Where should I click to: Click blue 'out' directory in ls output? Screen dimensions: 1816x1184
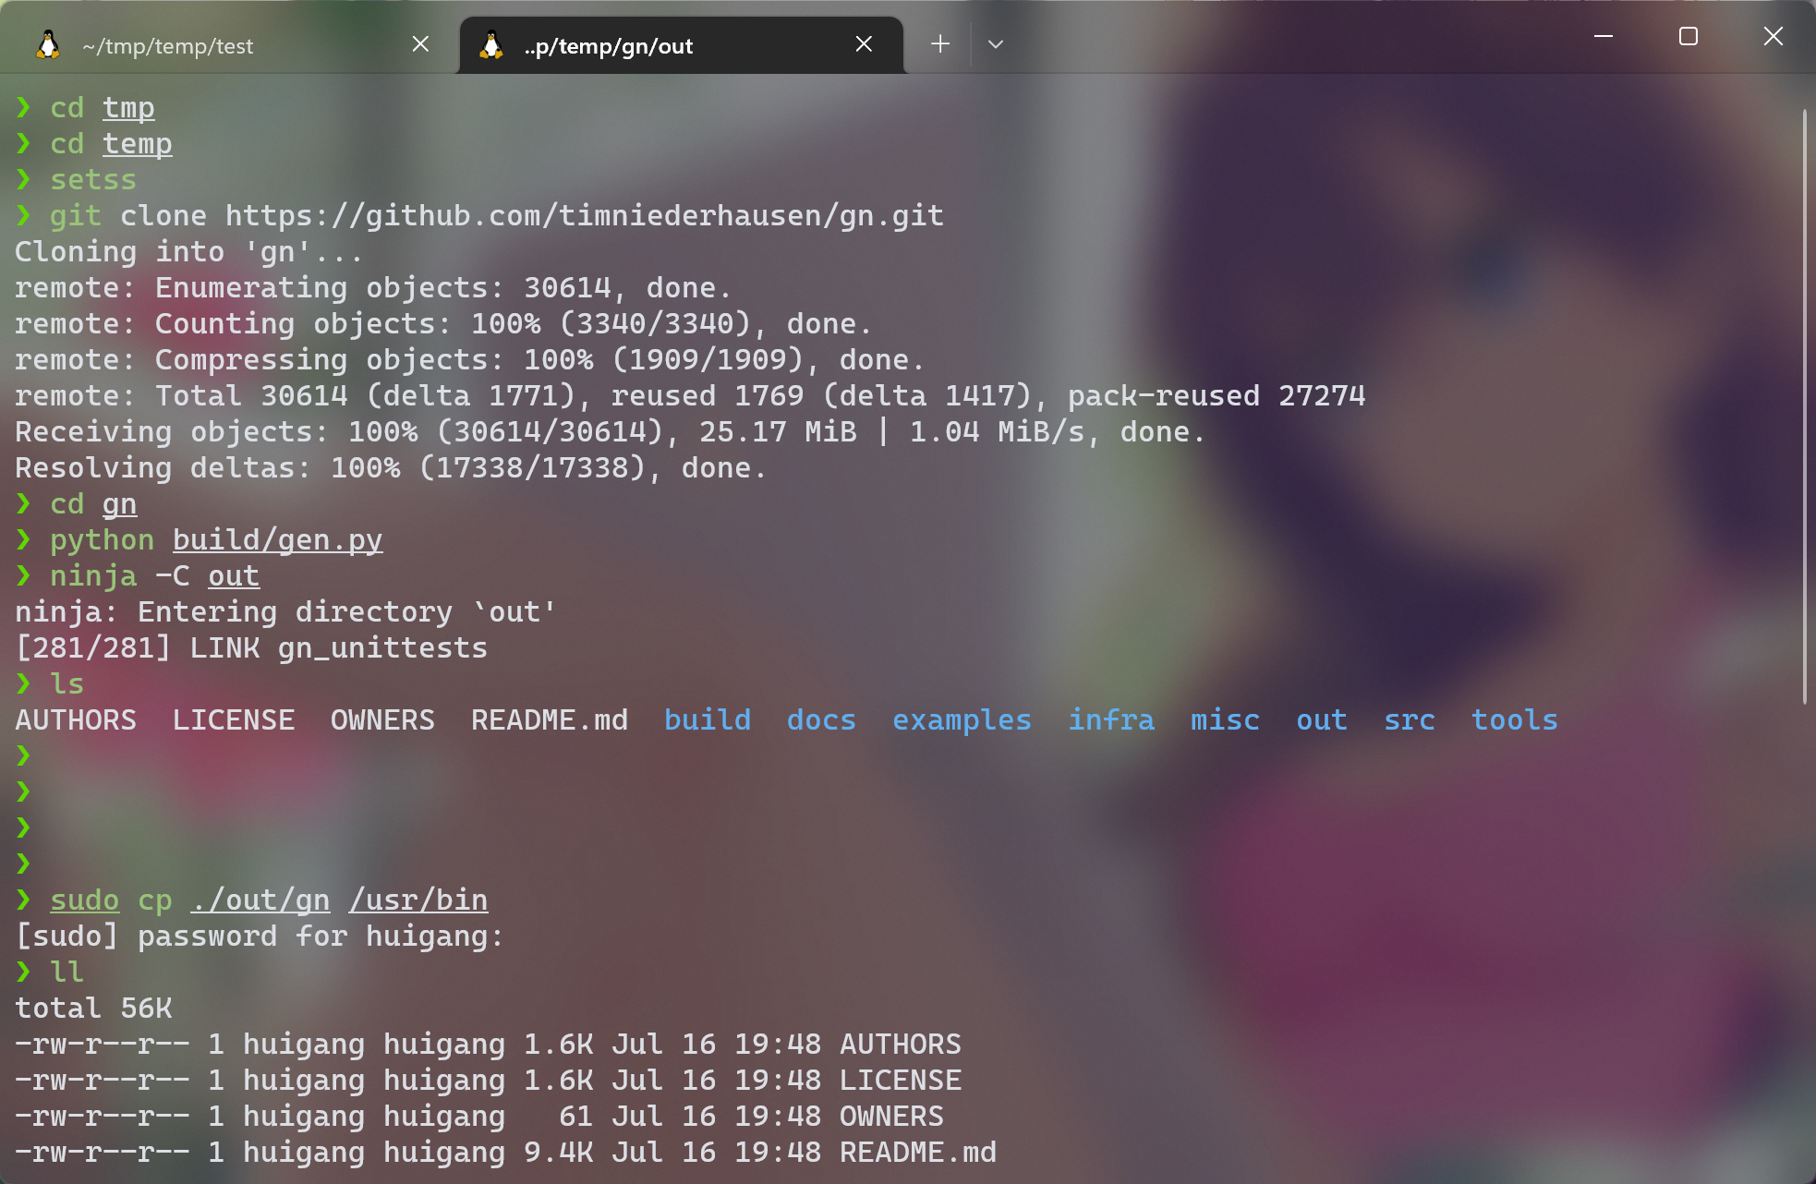(1322, 720)
